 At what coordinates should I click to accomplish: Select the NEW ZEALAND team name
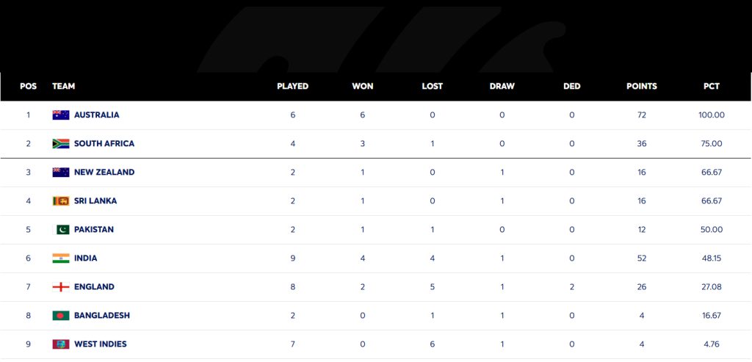pyautogui.click(x=104, y=173)
